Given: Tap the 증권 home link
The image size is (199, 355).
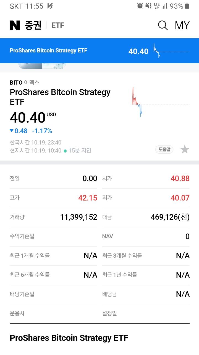Looking at the screenshot, I should click(x=33, y=26).
